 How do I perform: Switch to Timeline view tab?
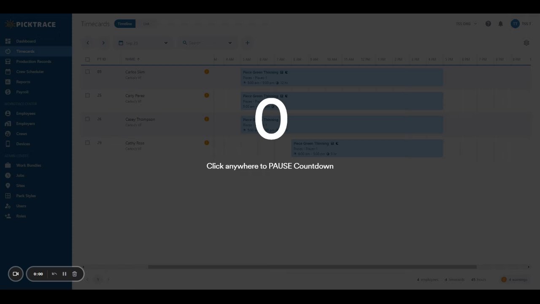click(125, 24)
